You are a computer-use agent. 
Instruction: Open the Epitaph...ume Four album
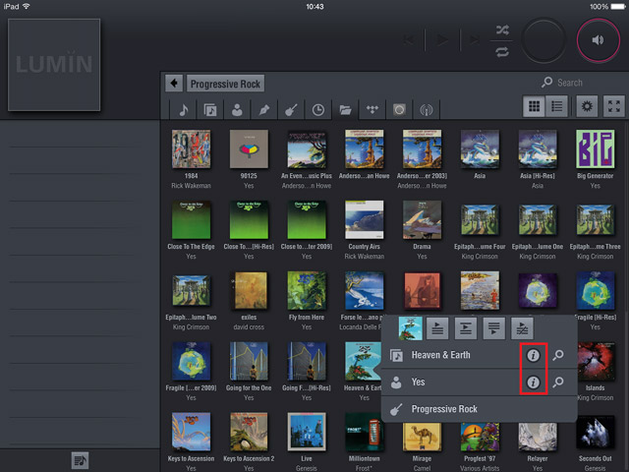480,220
